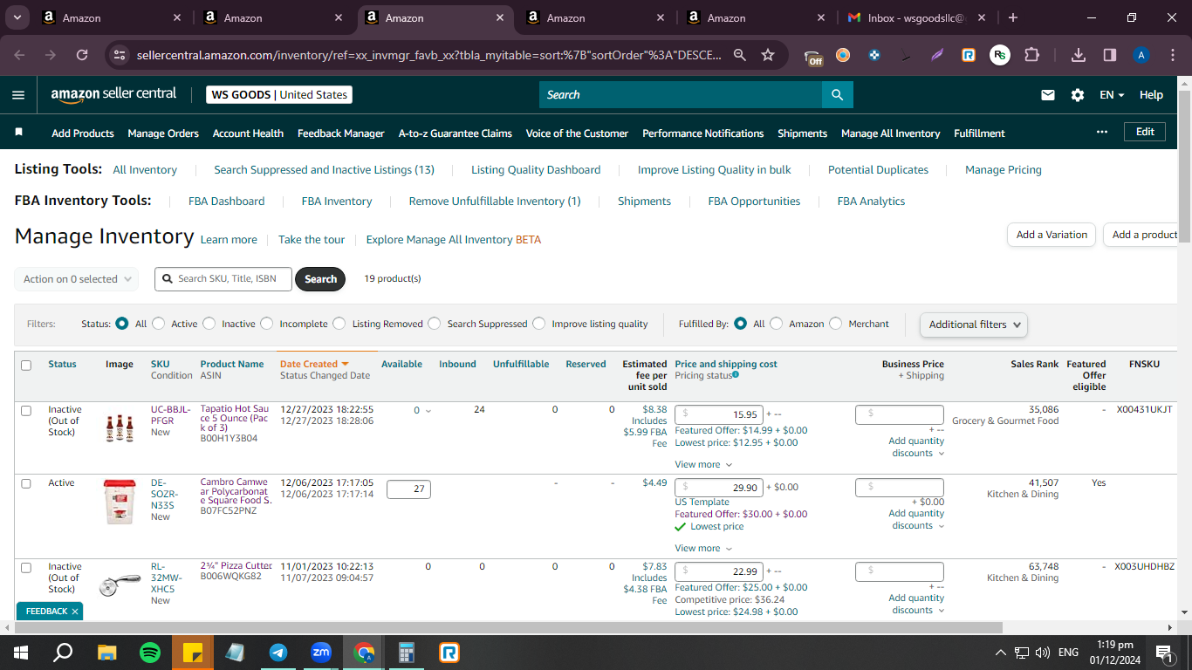This screenshot has width=1192, height=670.
Task: Open Spotify from the taskbar
Action: (150, 652)
